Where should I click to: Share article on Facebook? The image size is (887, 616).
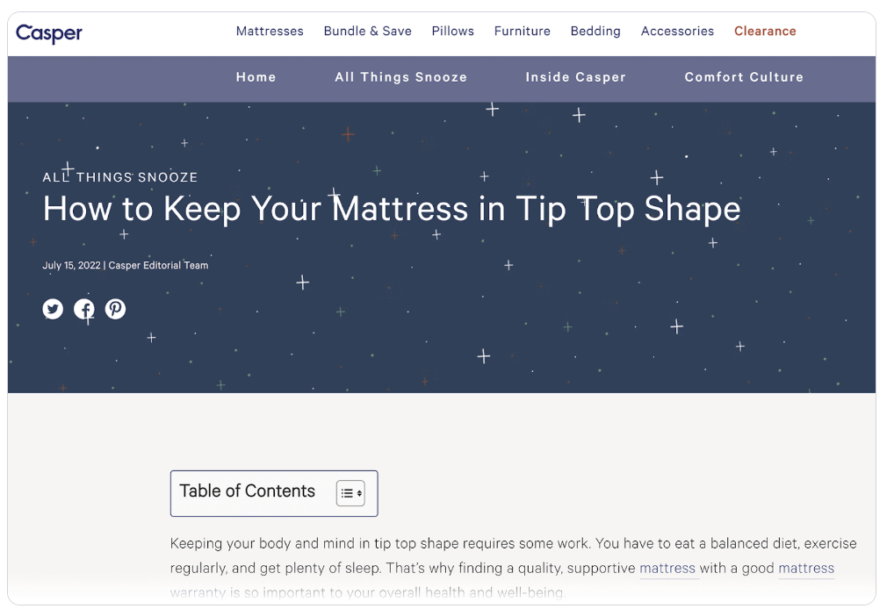pyautogui.click(x=84, y=309)
